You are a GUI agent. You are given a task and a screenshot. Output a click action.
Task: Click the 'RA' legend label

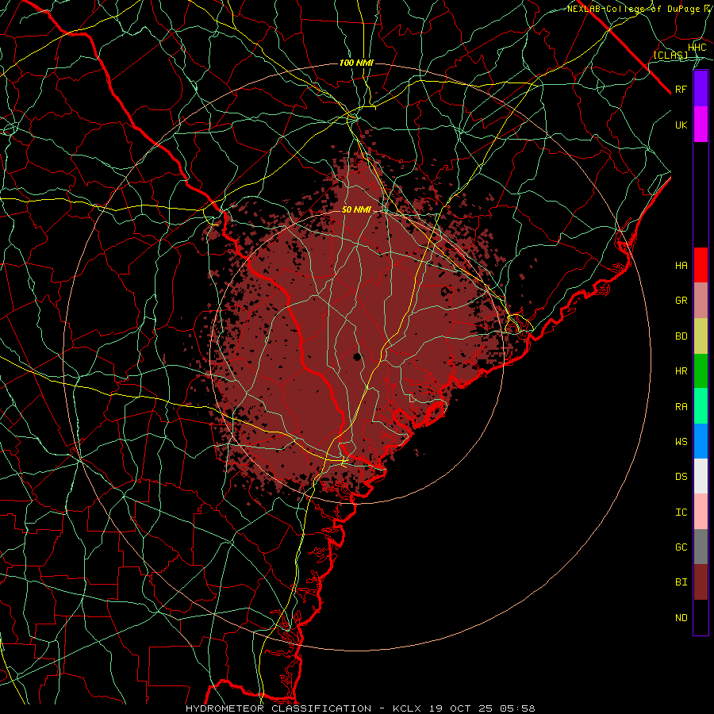click(681, 407)
